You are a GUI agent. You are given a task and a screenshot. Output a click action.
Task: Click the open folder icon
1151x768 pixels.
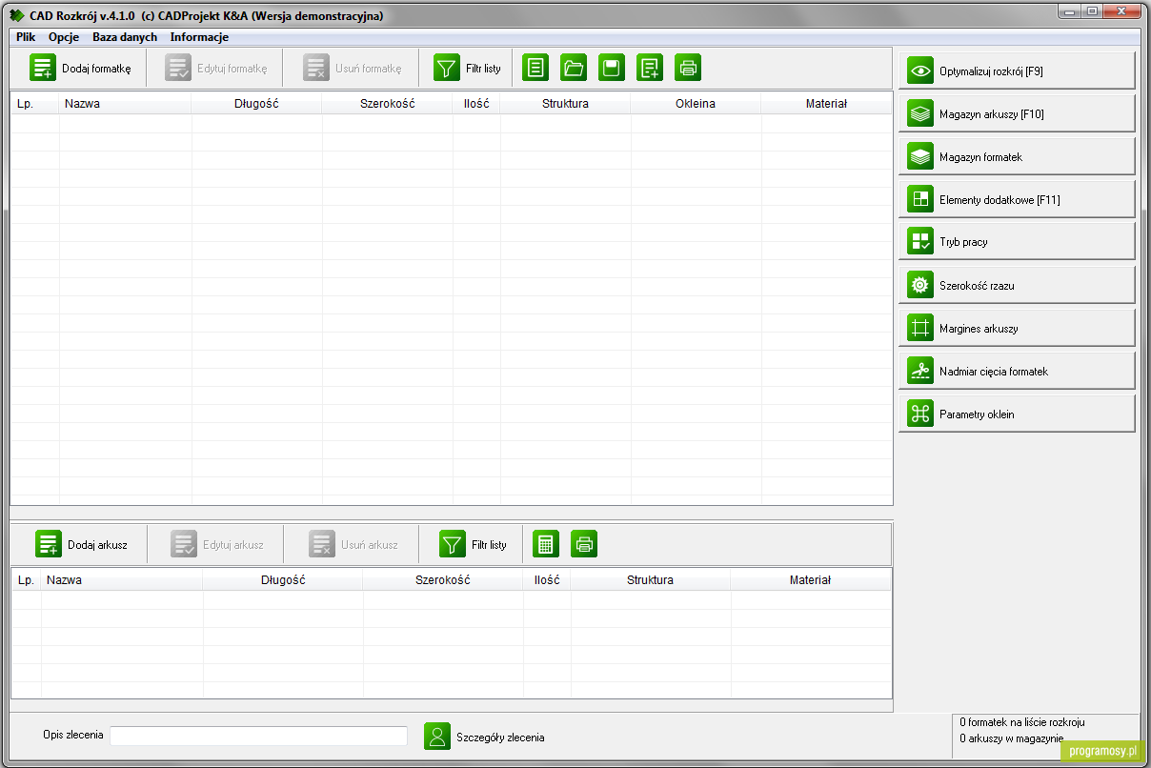tap(574, 68)
